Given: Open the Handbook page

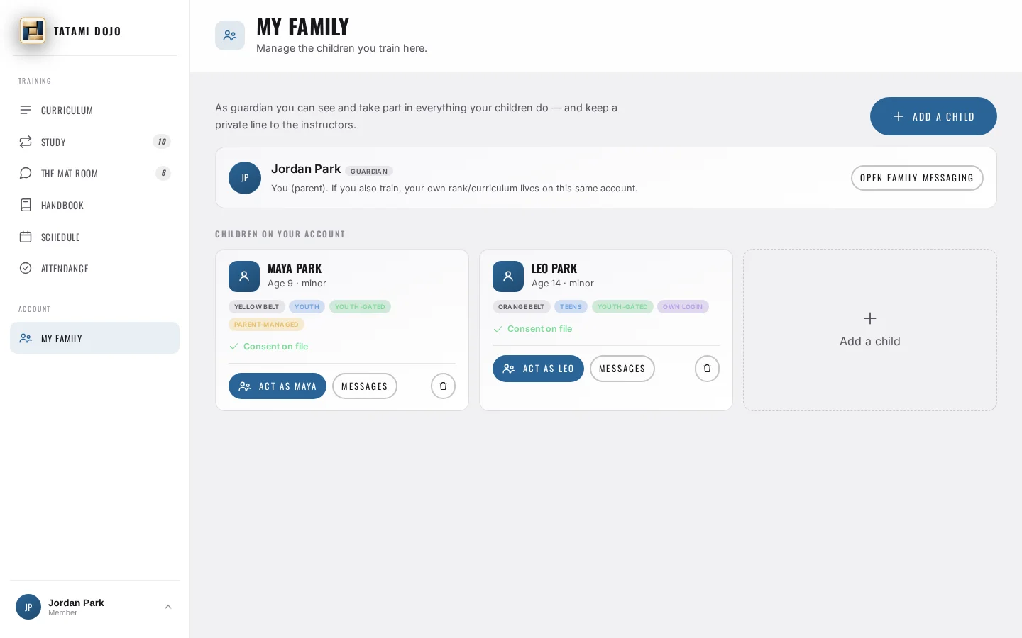Looking at the screenshot, I should point(94,205).
